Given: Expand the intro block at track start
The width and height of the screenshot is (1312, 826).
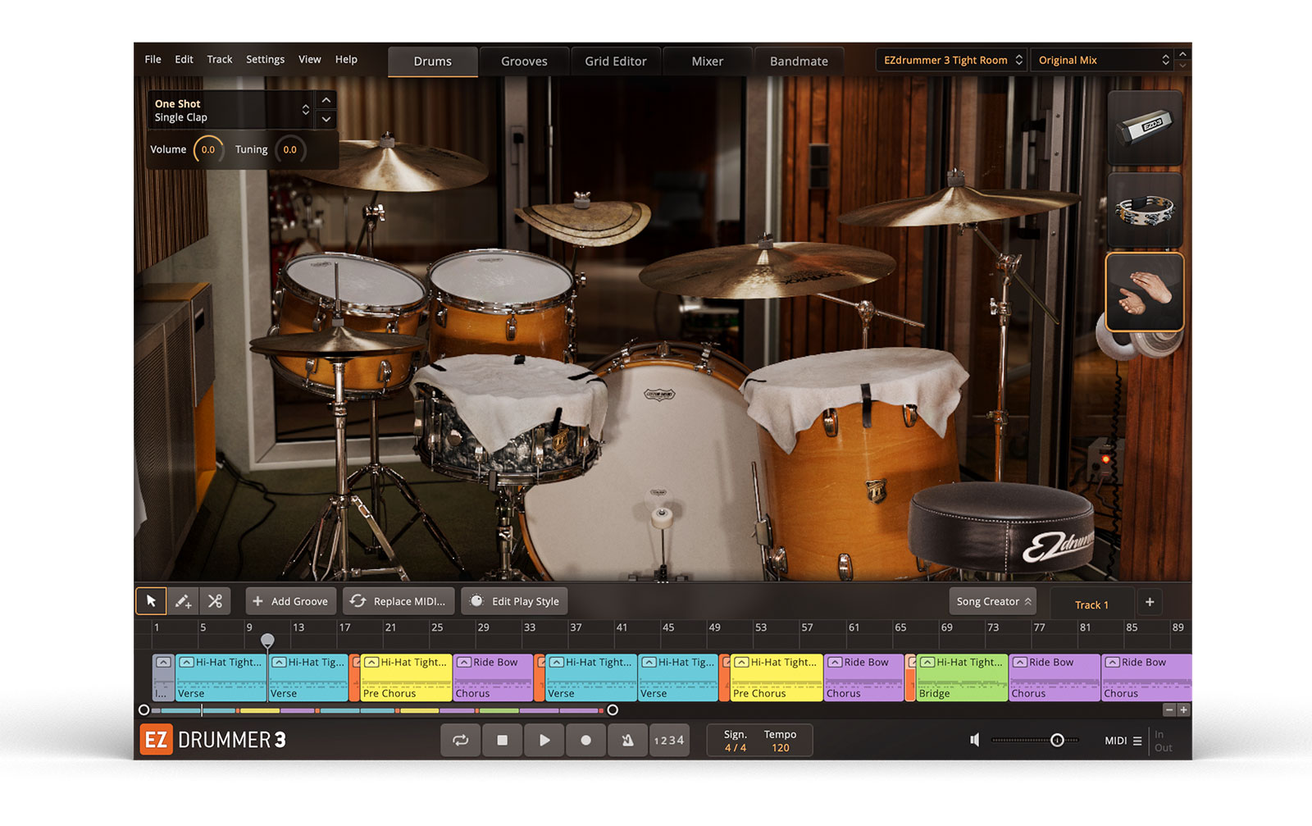Looking at the screenshot, I should click(x=163, y=662).
